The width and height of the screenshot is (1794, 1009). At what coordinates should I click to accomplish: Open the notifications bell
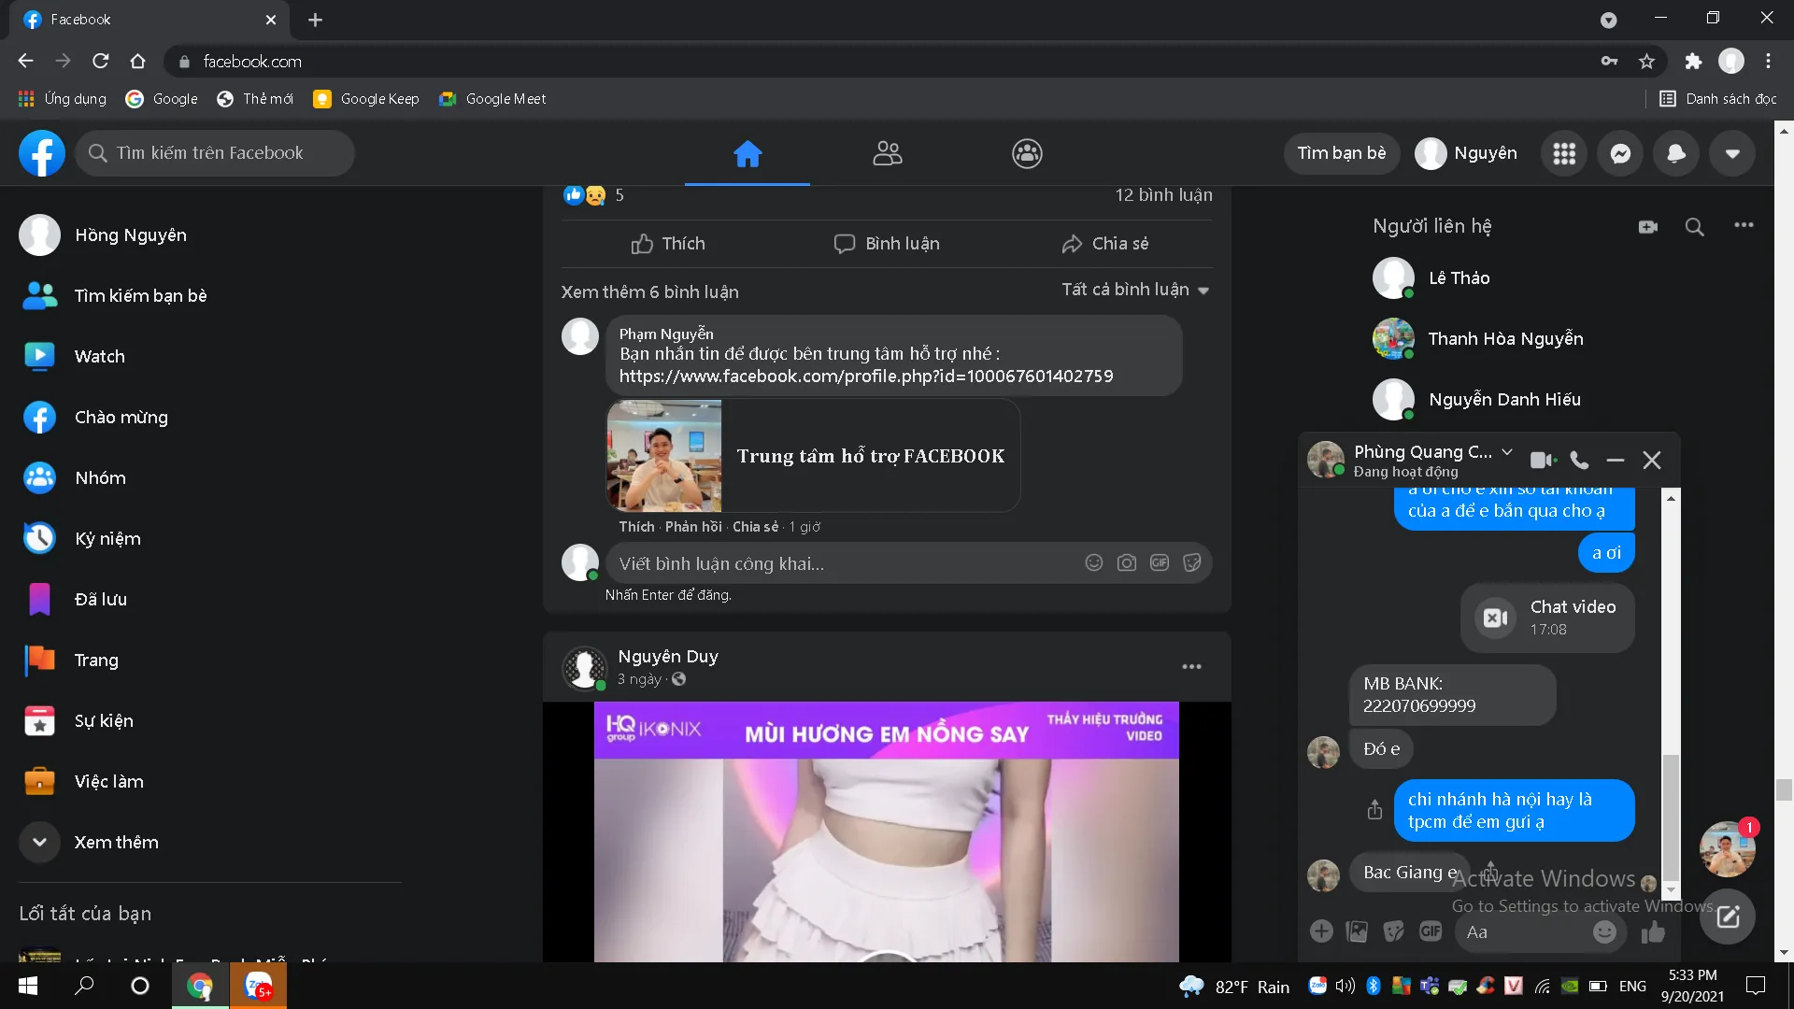pos(1676,153)
